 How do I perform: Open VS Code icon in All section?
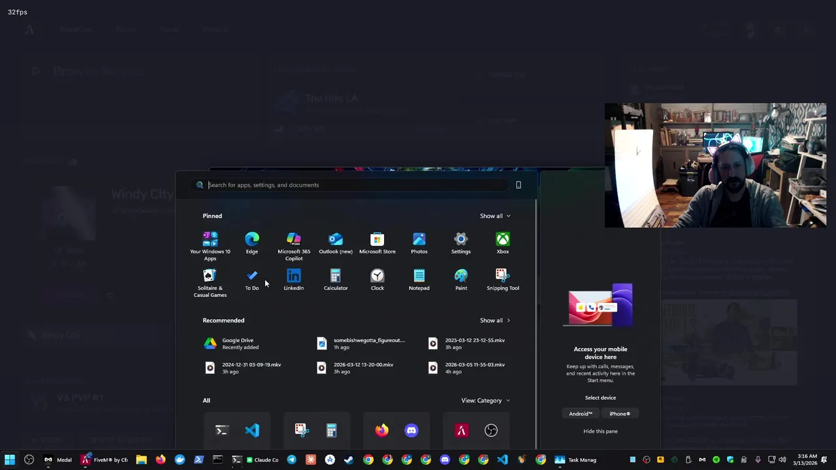click(x=252, y=430)
